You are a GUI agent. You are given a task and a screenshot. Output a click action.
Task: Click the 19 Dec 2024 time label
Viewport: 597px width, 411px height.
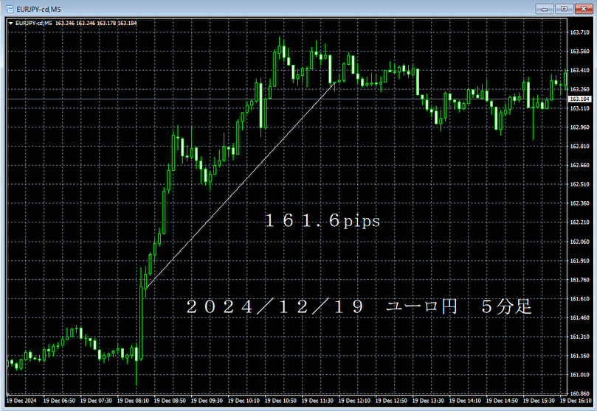tap(21, 401)
